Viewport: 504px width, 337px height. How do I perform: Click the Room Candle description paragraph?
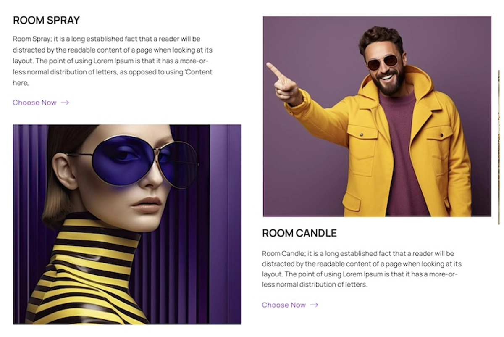pos(362,269)
